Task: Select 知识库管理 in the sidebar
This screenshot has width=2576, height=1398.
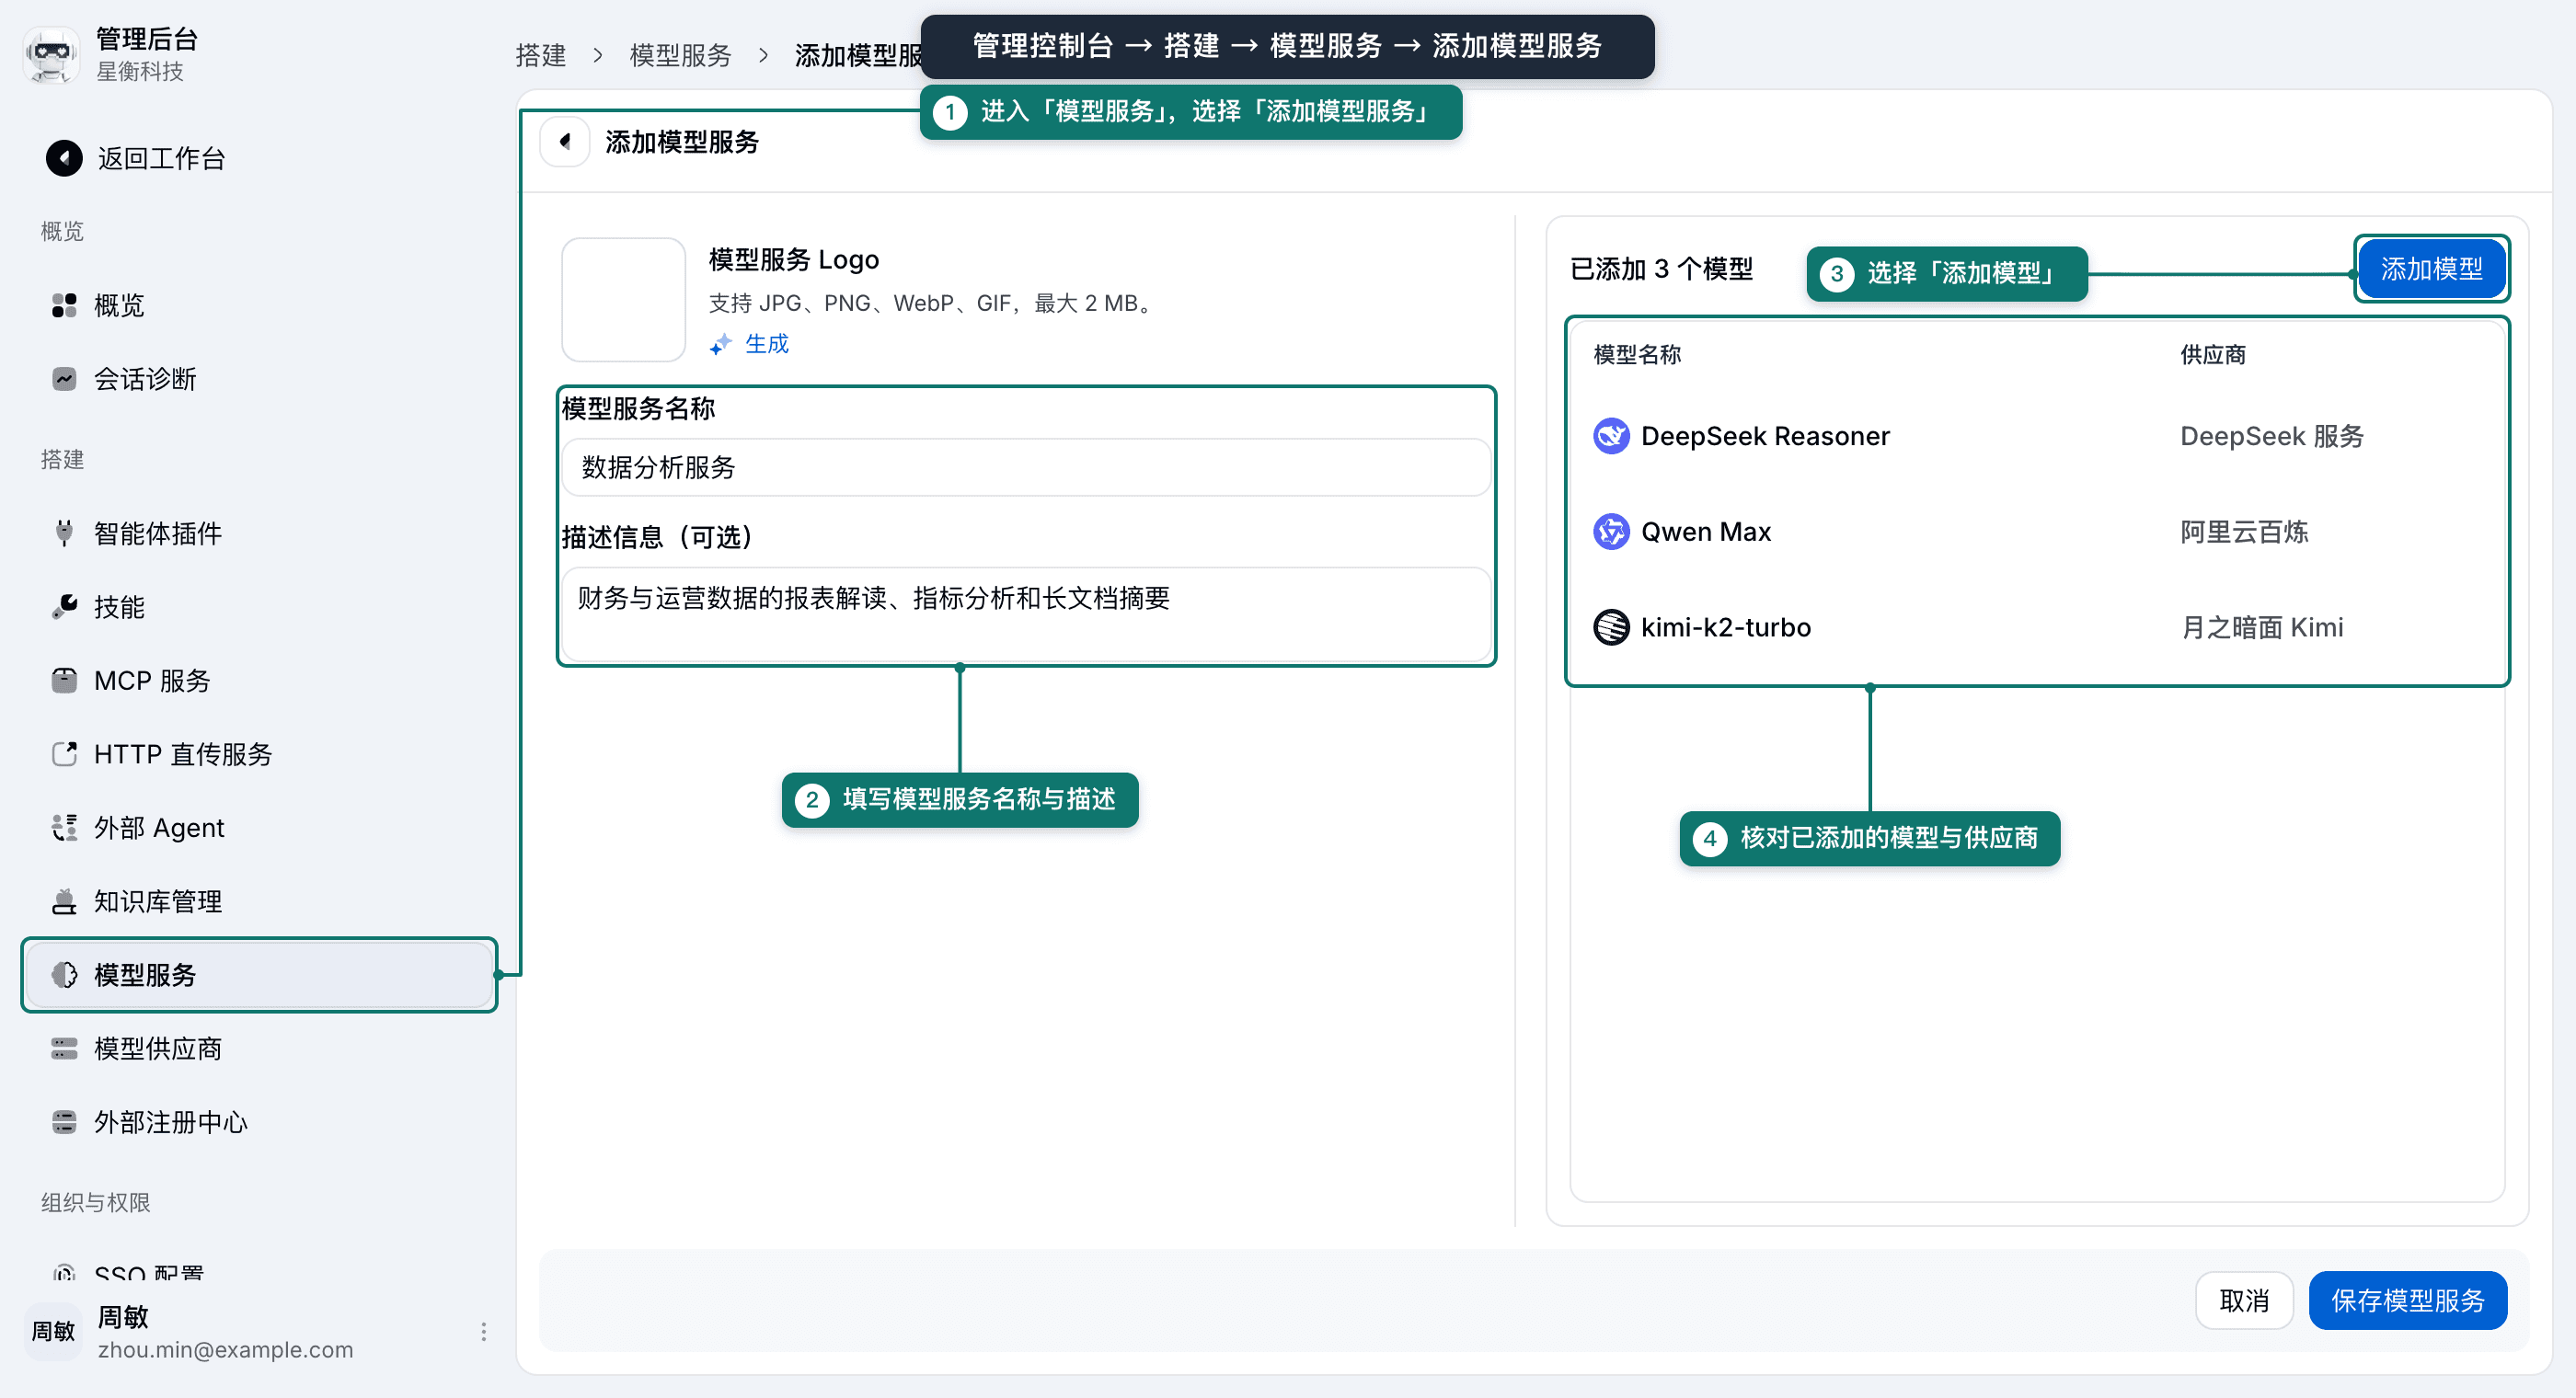Action: (259, 902)
